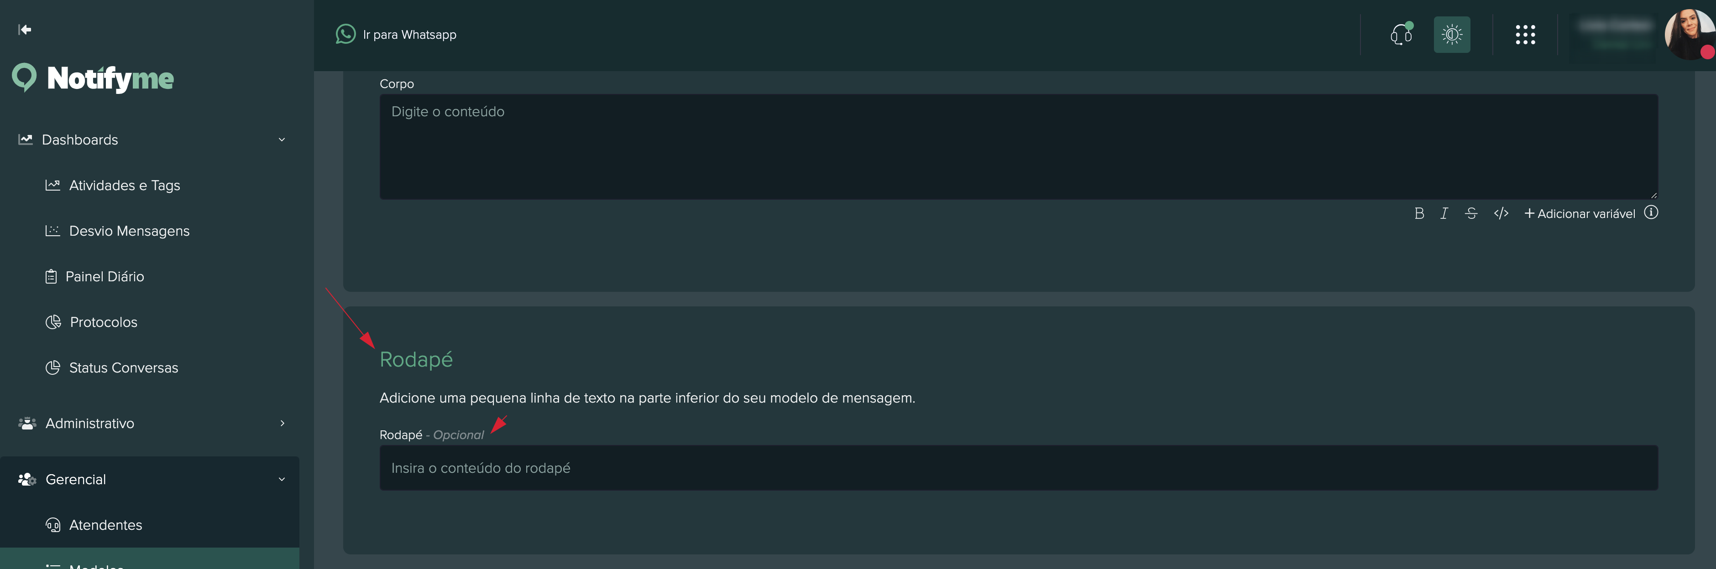Apply bold formatting to the body text

(1419, 214)
